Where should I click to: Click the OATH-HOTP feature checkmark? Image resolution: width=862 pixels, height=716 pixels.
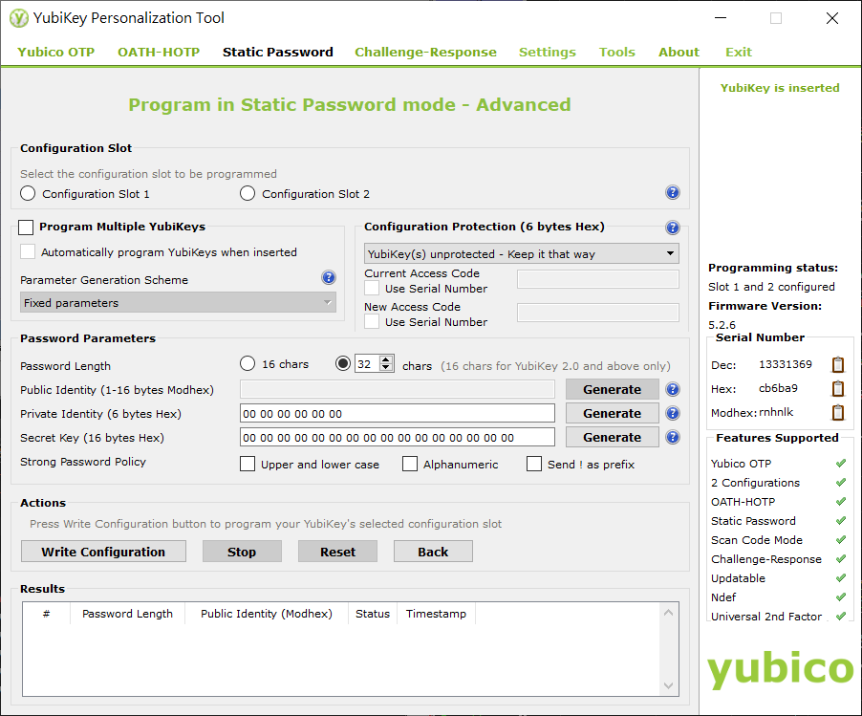click(x=841, y=502)
